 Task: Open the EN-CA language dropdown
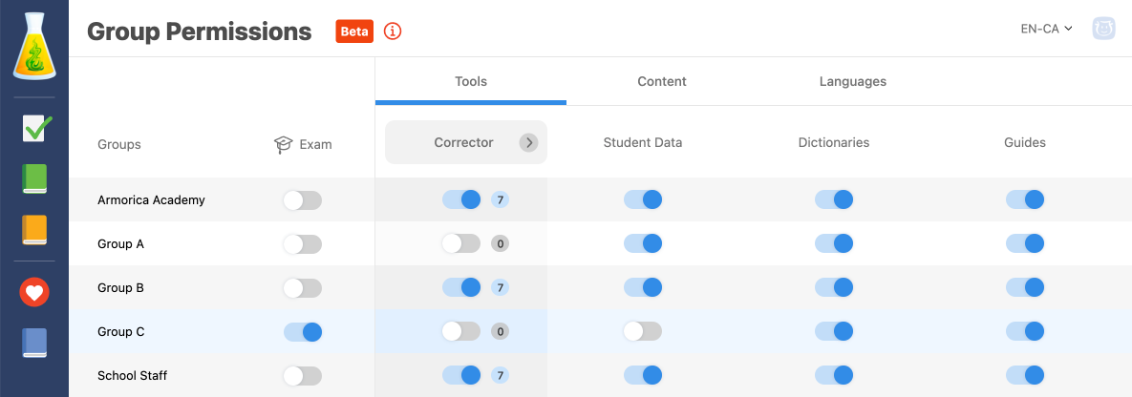[x=1046, y=29]
